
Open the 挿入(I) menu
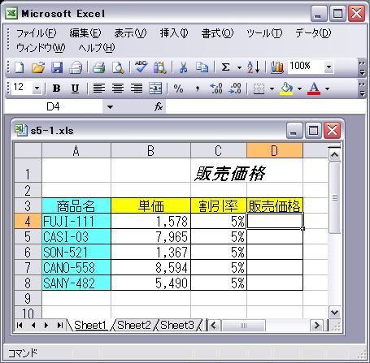[x=174, y=33]
